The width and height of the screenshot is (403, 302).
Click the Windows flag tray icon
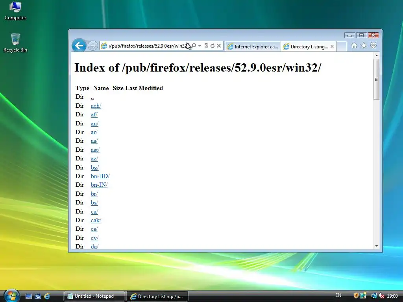(363, 296)
